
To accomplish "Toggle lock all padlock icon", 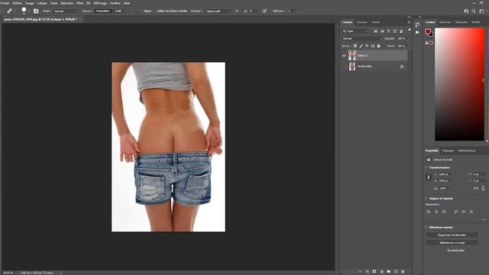I will 379,46.
